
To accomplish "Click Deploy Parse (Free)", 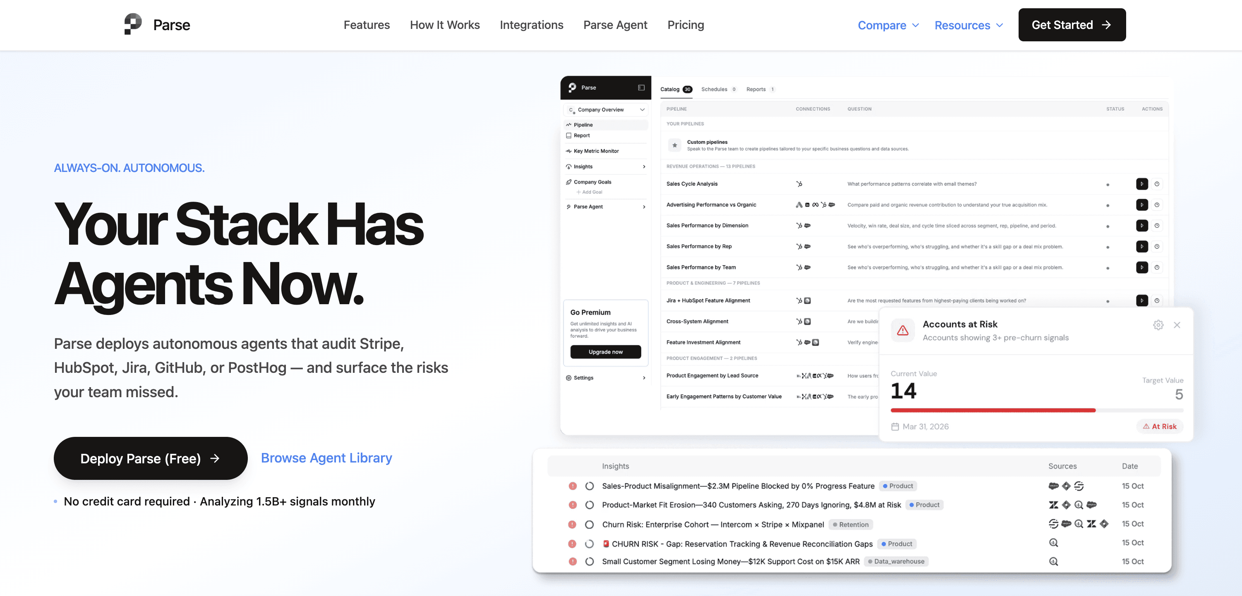I will pos(150,458).
